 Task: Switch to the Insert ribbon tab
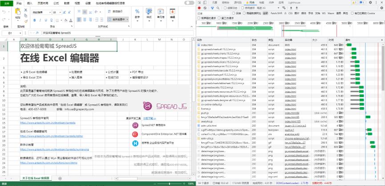[29, 3]
